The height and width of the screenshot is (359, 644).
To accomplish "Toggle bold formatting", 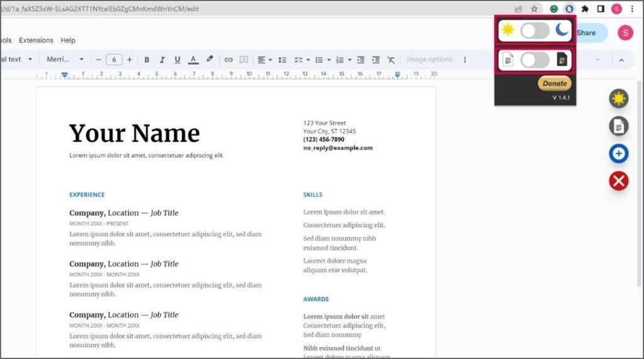I will tap(147, 60).
